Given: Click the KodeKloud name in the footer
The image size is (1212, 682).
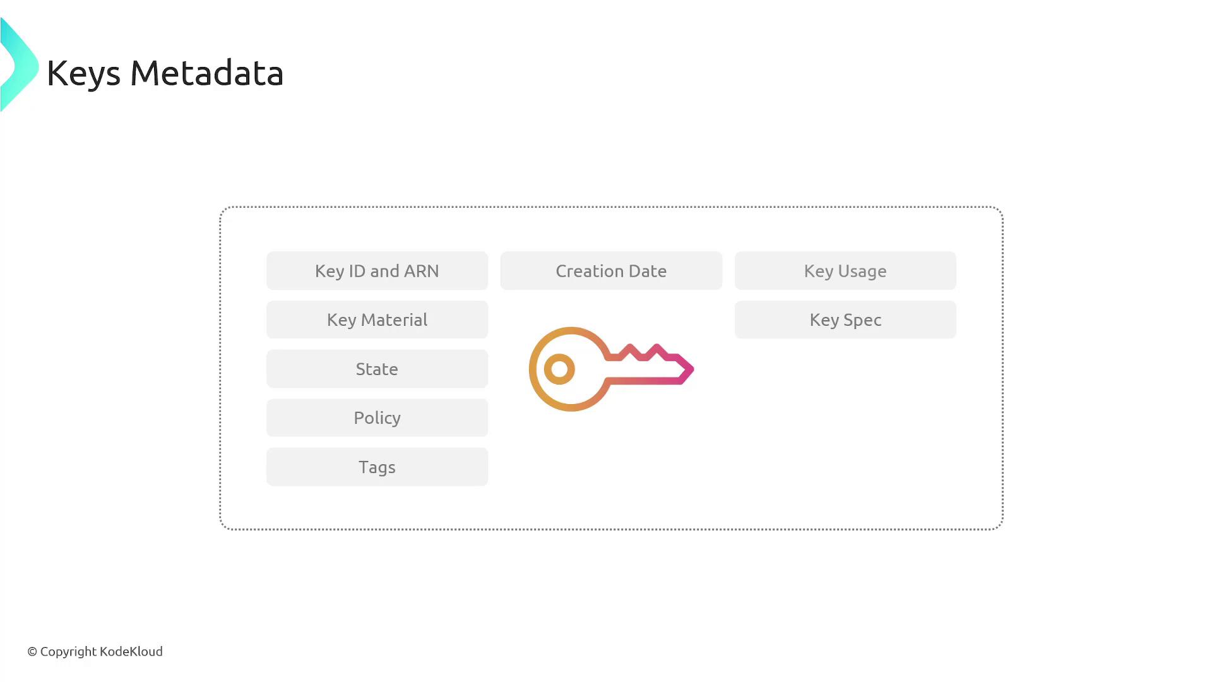Looking at the screenshot, I should [131, 652].
